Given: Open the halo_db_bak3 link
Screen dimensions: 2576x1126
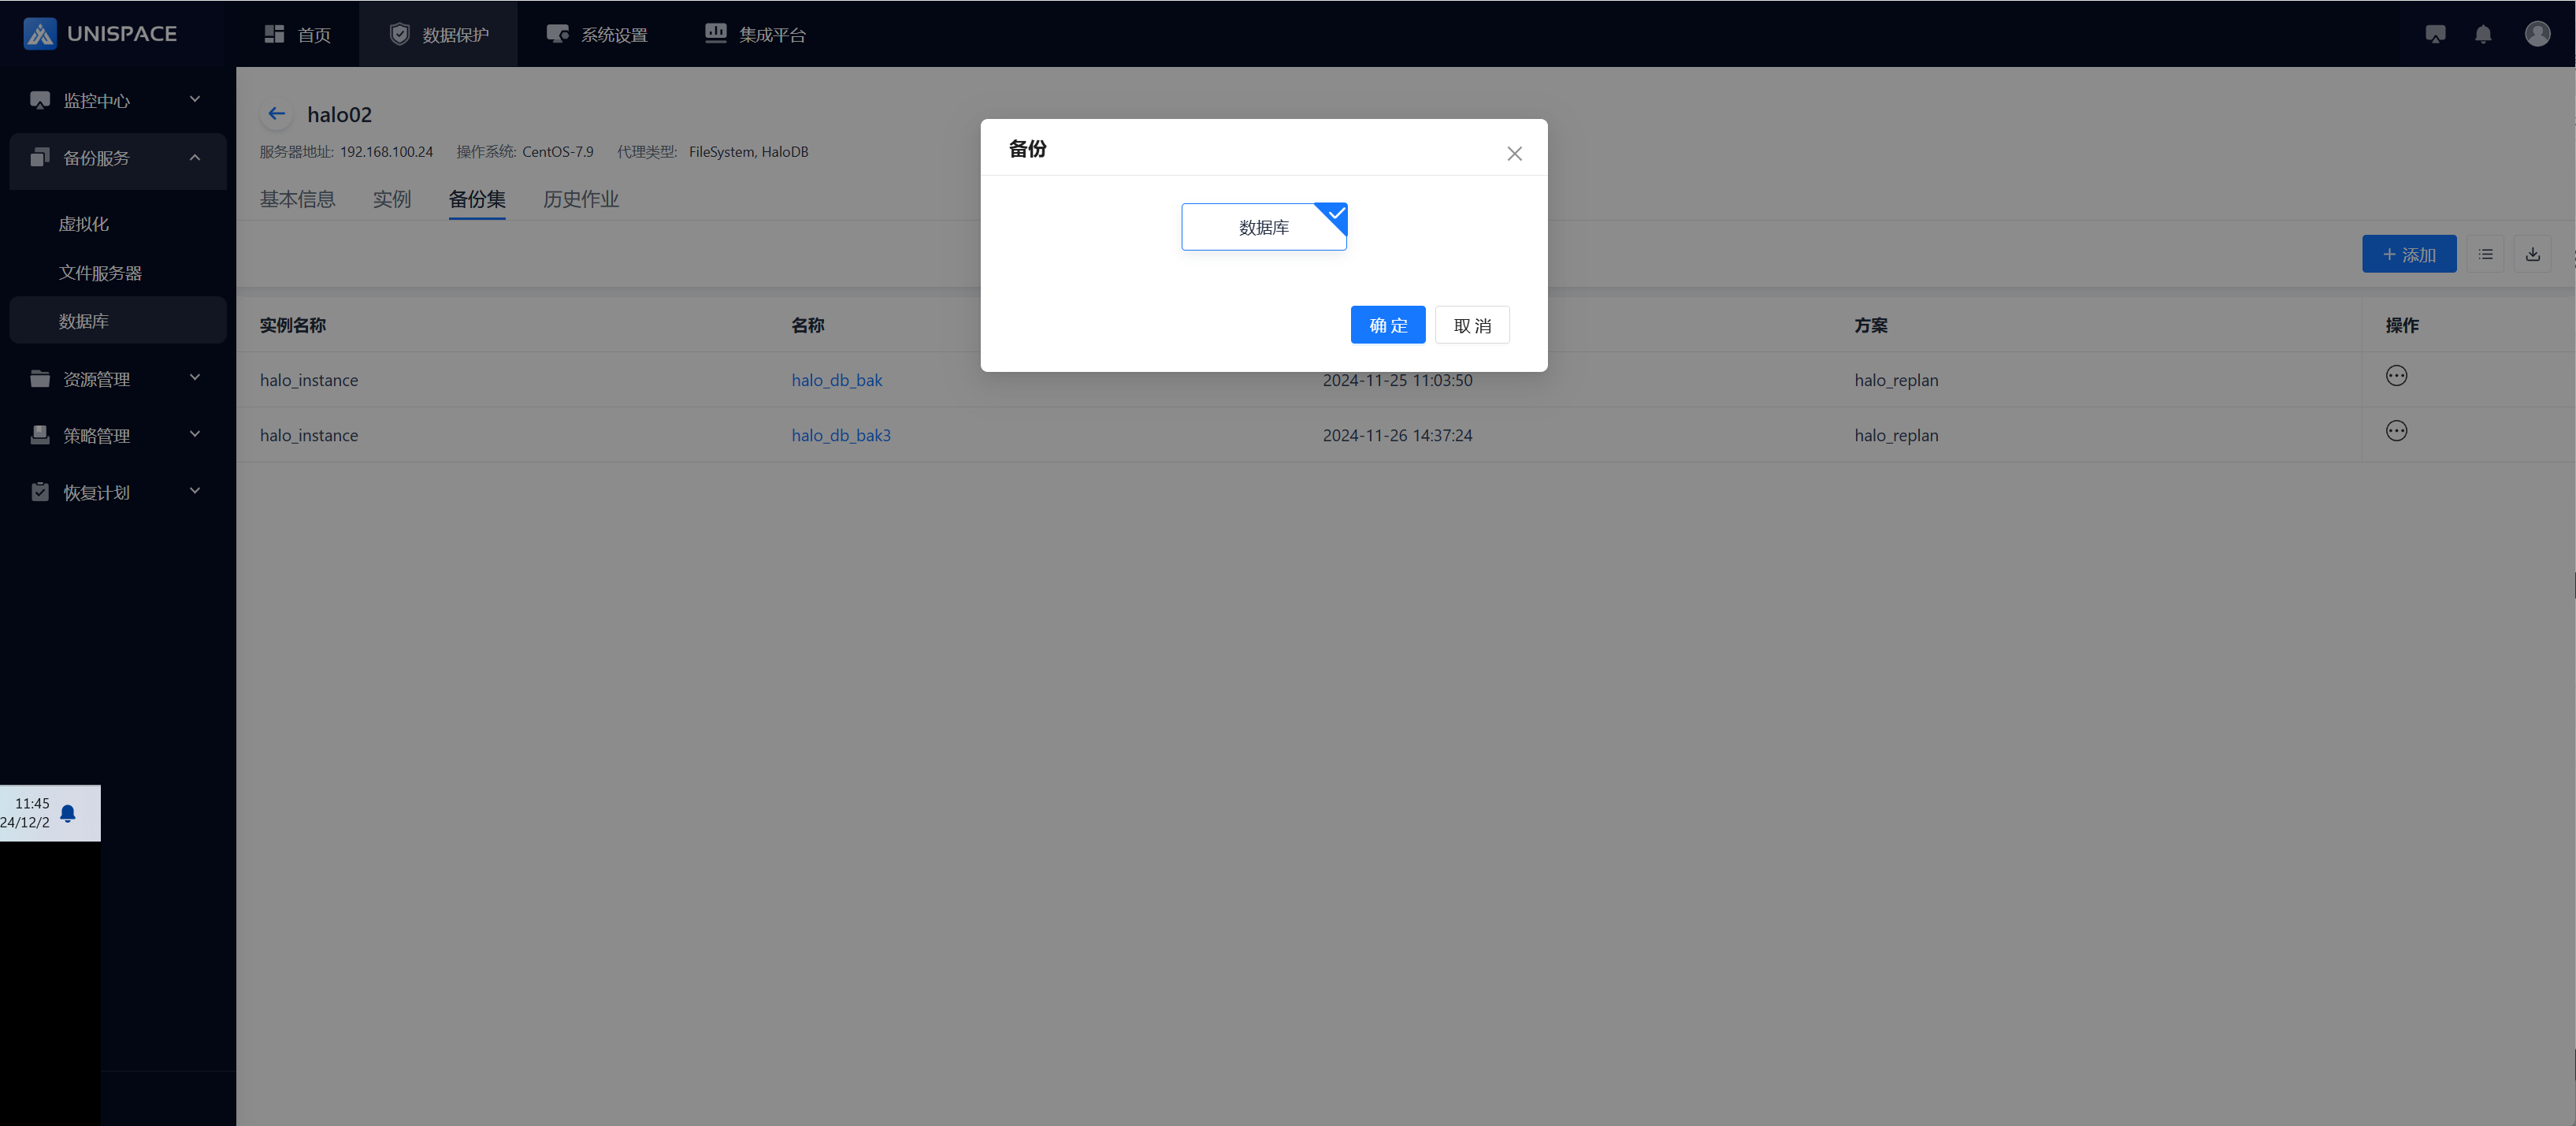Looking at the screenshot, I should coord(841,435).
